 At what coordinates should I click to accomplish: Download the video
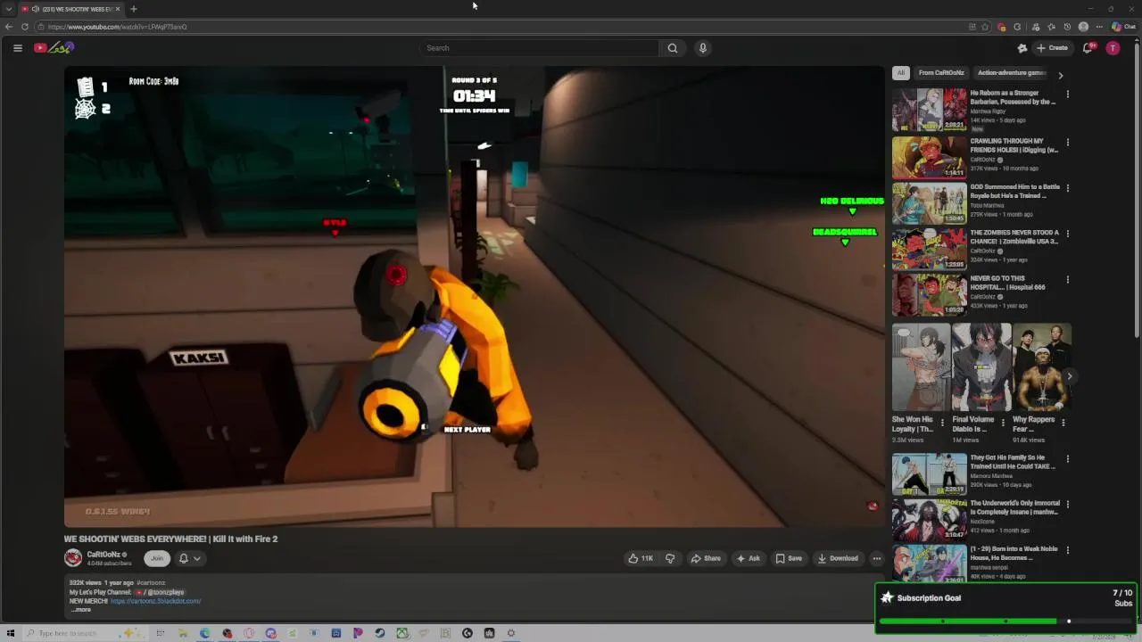838,558
